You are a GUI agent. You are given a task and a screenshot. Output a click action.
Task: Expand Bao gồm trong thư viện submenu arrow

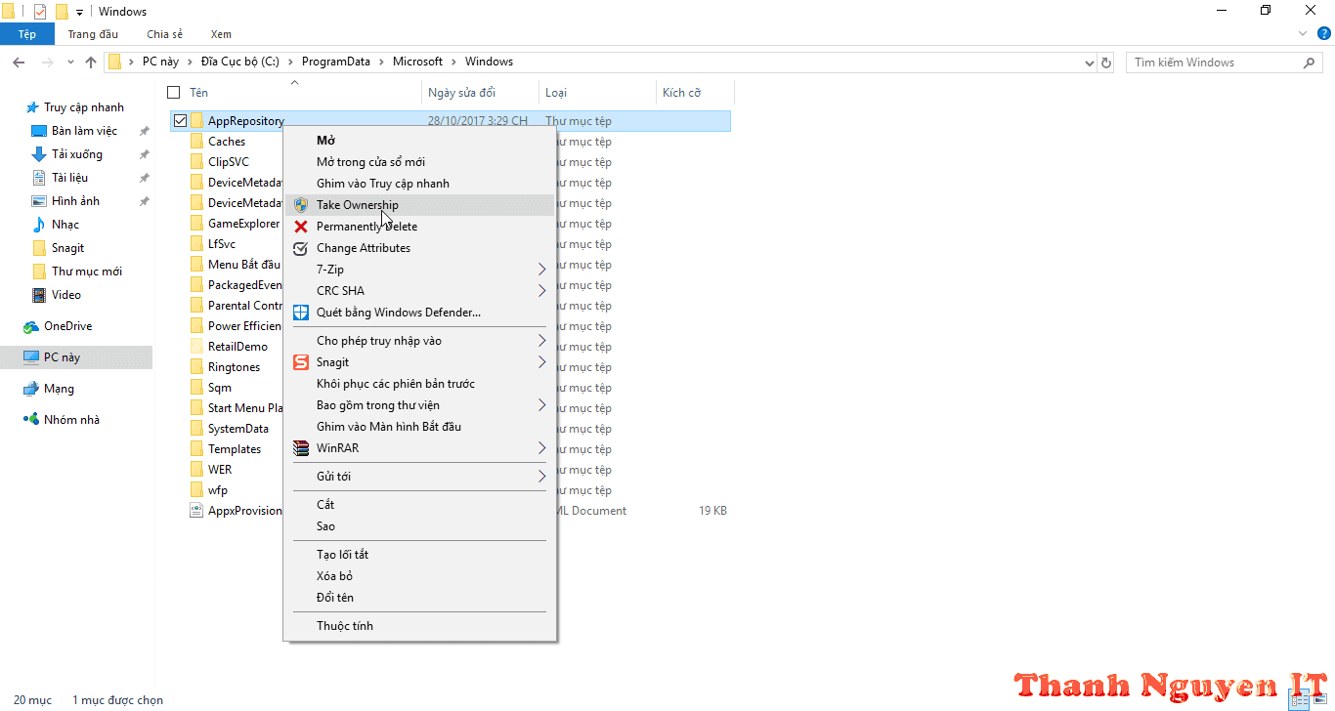542,405
